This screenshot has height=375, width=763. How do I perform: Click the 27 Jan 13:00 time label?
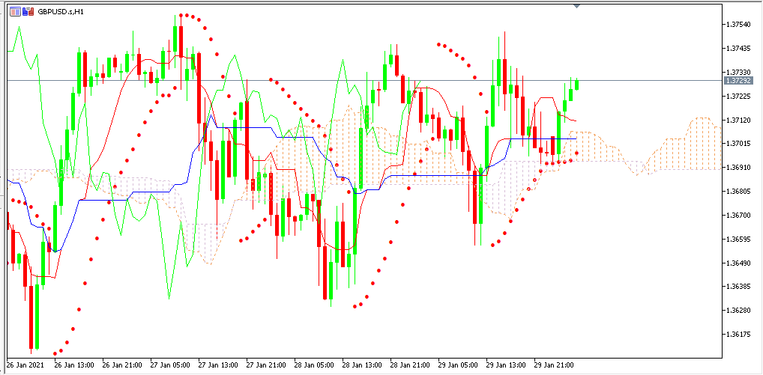tap(219, 365)
